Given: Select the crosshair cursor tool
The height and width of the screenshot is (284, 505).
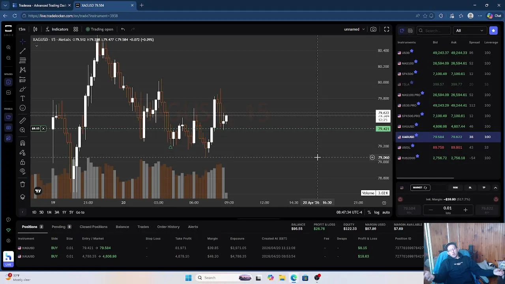Looking at the screenshot, I should [22, 41].
